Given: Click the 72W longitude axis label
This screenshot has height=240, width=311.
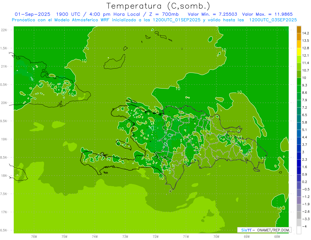Looking at the screenshot, I should [155, 237].
